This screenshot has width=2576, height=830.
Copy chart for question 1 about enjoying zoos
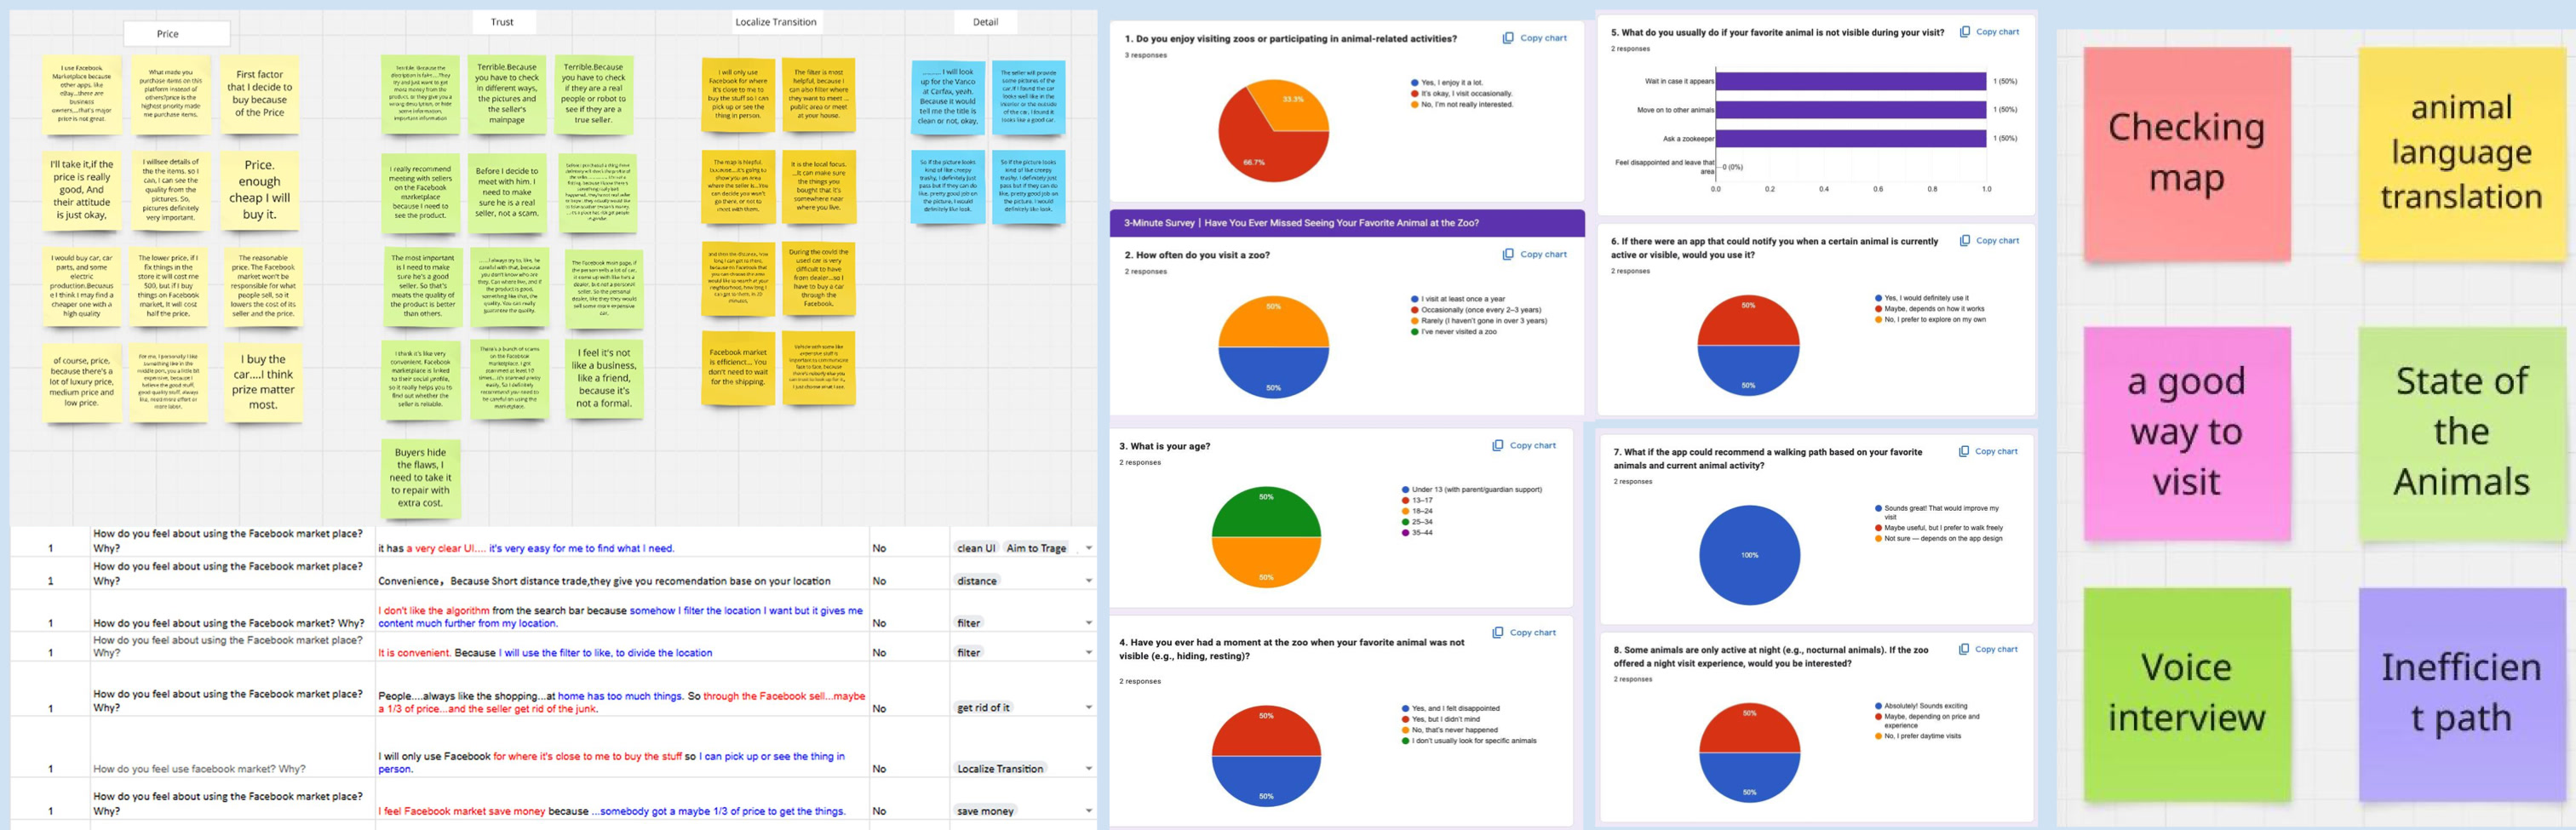pos(1534,38)
